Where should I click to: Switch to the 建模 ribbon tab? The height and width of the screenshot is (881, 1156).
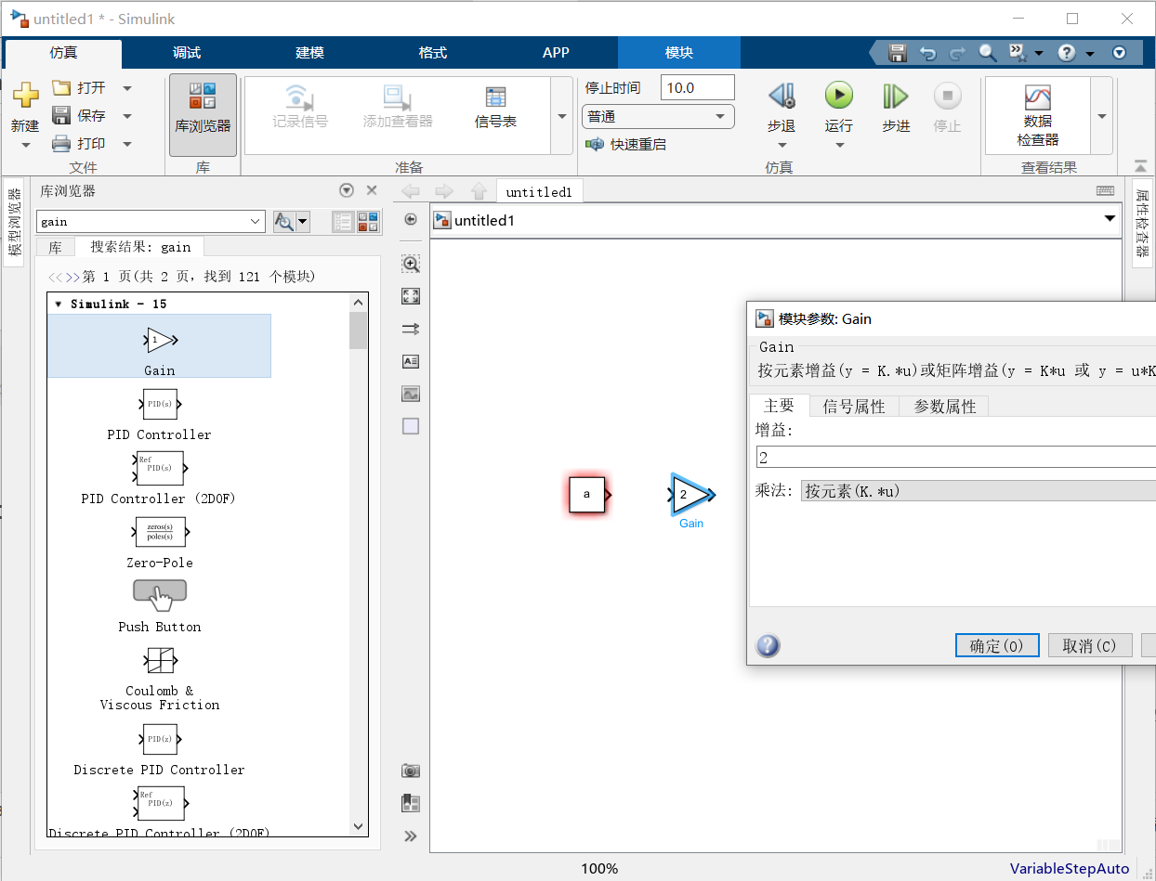point(309,53)
